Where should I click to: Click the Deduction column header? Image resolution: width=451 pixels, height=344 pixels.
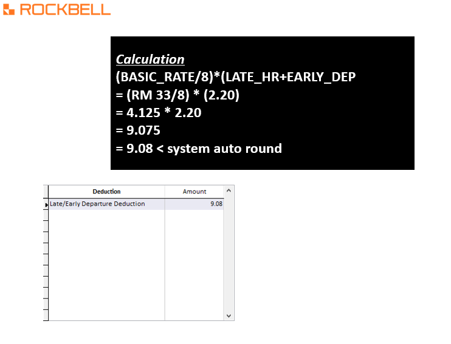tap(106, 192)
